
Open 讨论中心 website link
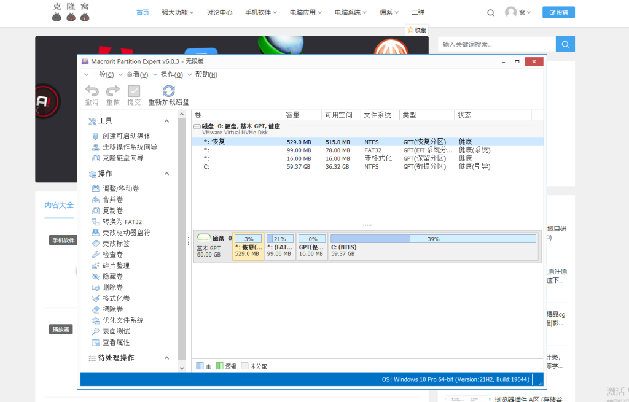tap(219, 12)
